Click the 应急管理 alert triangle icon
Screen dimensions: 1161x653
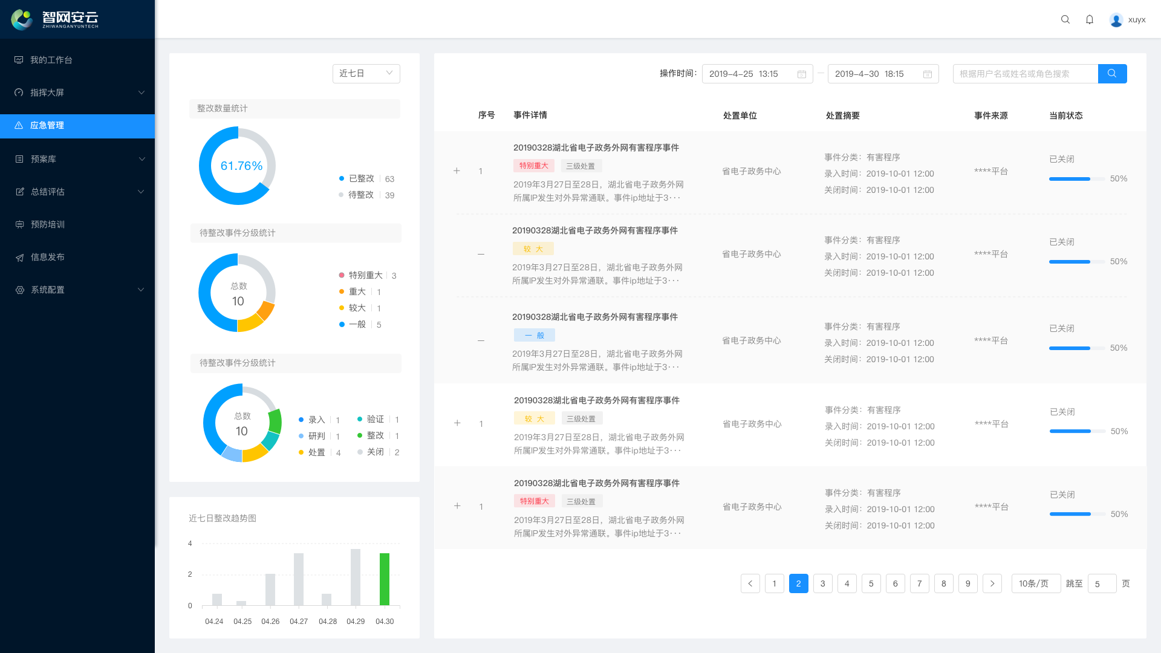[18, 125]
